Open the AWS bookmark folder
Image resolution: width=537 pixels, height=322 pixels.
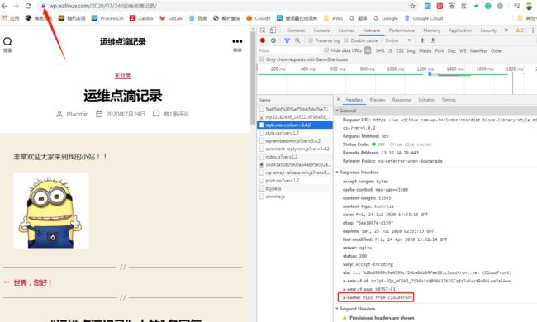(x=333, y=18)
